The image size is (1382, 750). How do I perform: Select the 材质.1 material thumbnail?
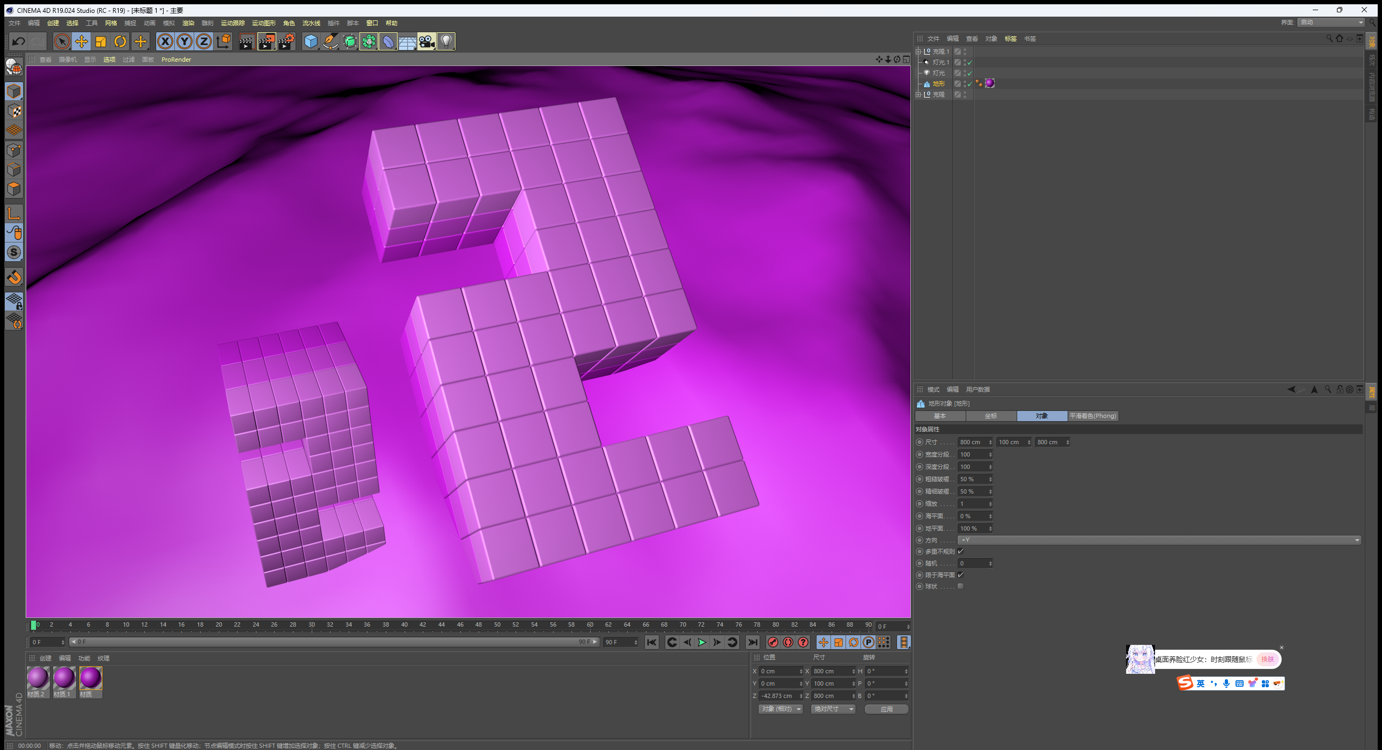pyautogui.click(x=64, y=679)
